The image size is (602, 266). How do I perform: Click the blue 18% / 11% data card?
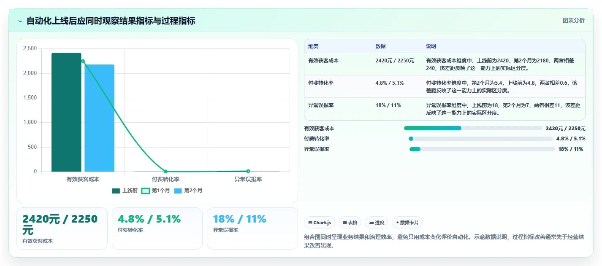pos(252,228)
